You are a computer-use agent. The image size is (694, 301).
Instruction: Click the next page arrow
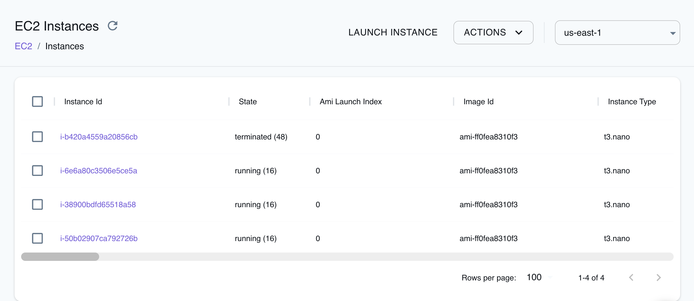(x=659, y=277)
